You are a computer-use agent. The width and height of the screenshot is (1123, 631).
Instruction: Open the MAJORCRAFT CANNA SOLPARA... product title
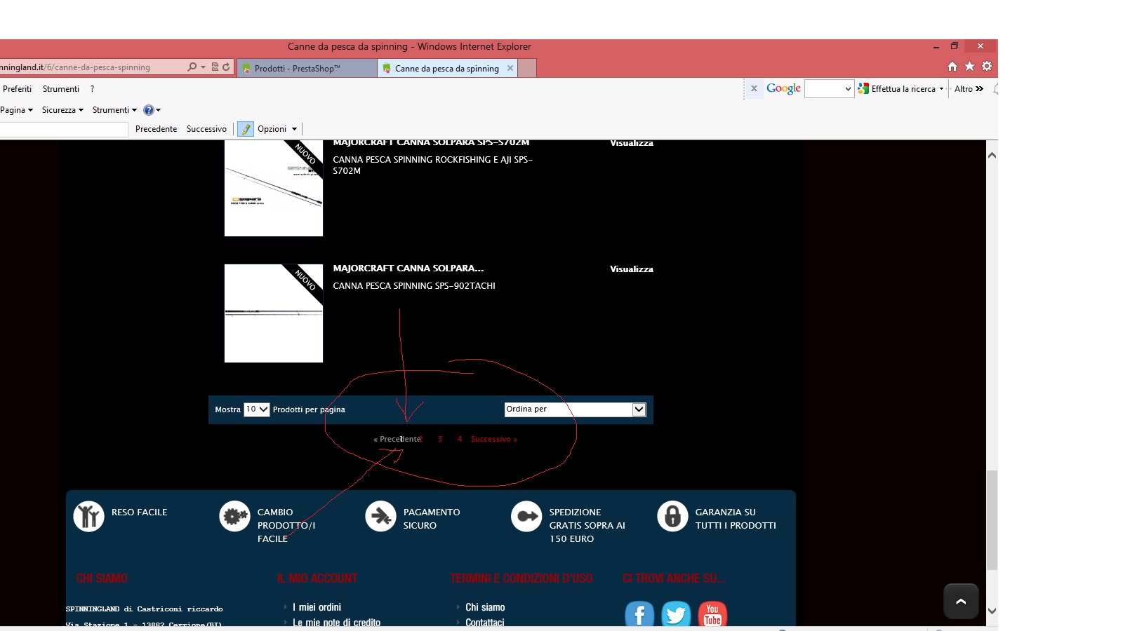(408, 269)
